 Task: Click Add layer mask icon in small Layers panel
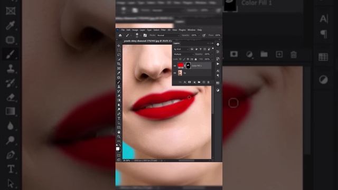[x=190, y=82]
